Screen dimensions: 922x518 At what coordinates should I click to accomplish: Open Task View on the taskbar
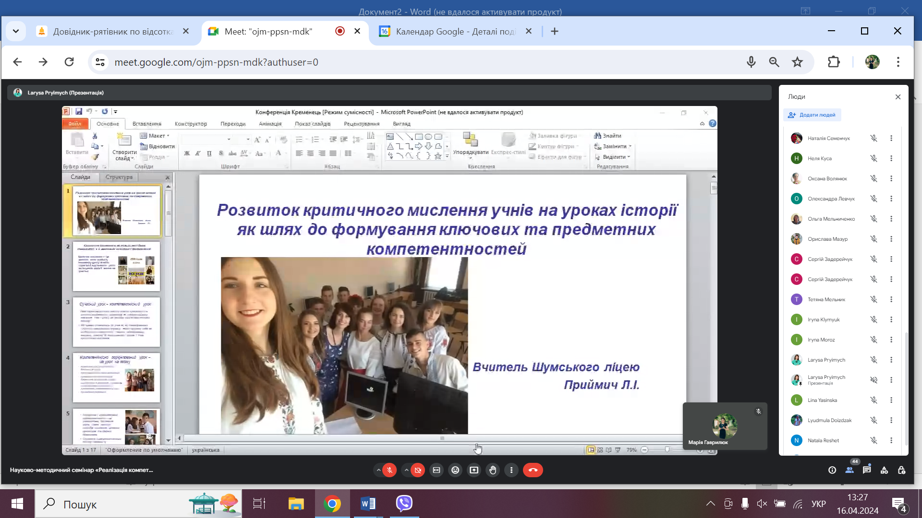[x=259, y=504]
